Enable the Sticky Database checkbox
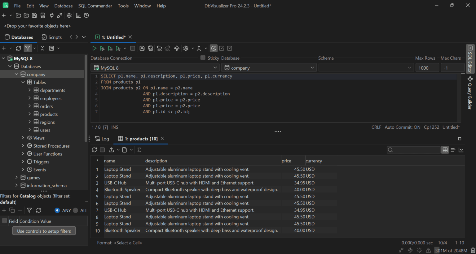476x254 pixels. pyautogui.click(x=202, y=58)
